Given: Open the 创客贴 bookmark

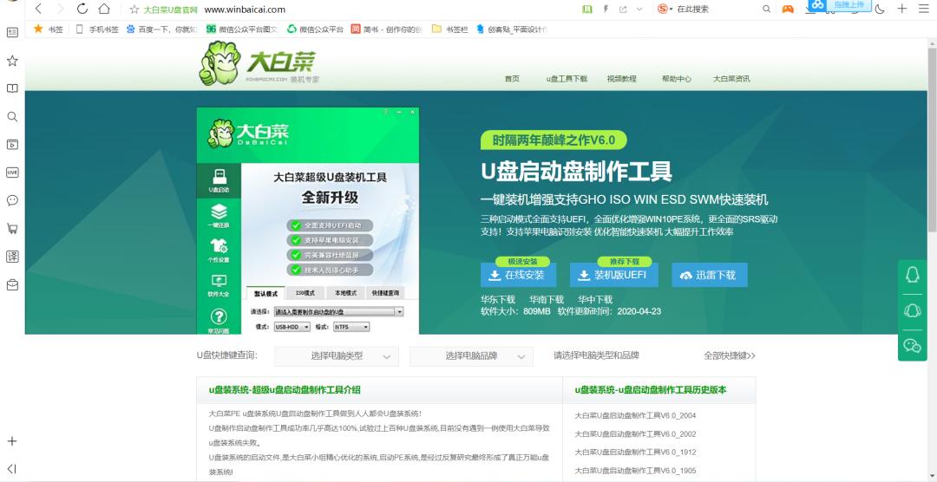Looking at the screenshot, I should click(512, 29).
